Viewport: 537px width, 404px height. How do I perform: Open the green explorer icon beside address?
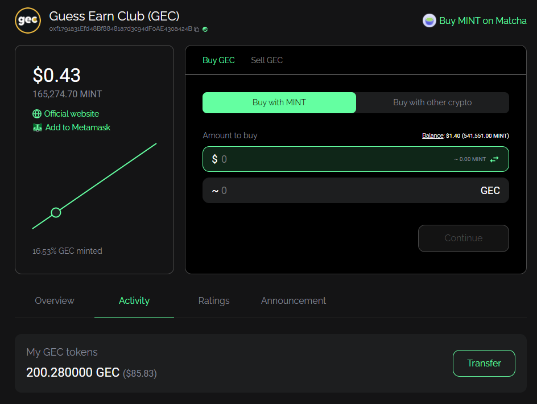(x=205, y=29)
